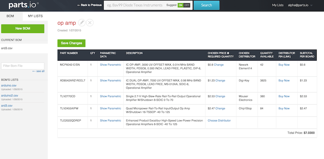Buy Now from Chip1Stop

284,108
